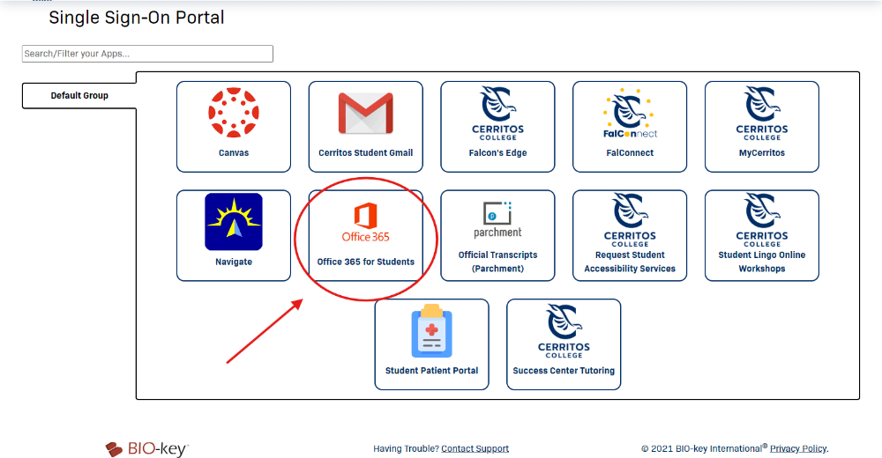Screen dimensions: 882x458
Task: Click Student Lingo Online Workshops label
Action: pyautogui.click(x=762, y=262)
